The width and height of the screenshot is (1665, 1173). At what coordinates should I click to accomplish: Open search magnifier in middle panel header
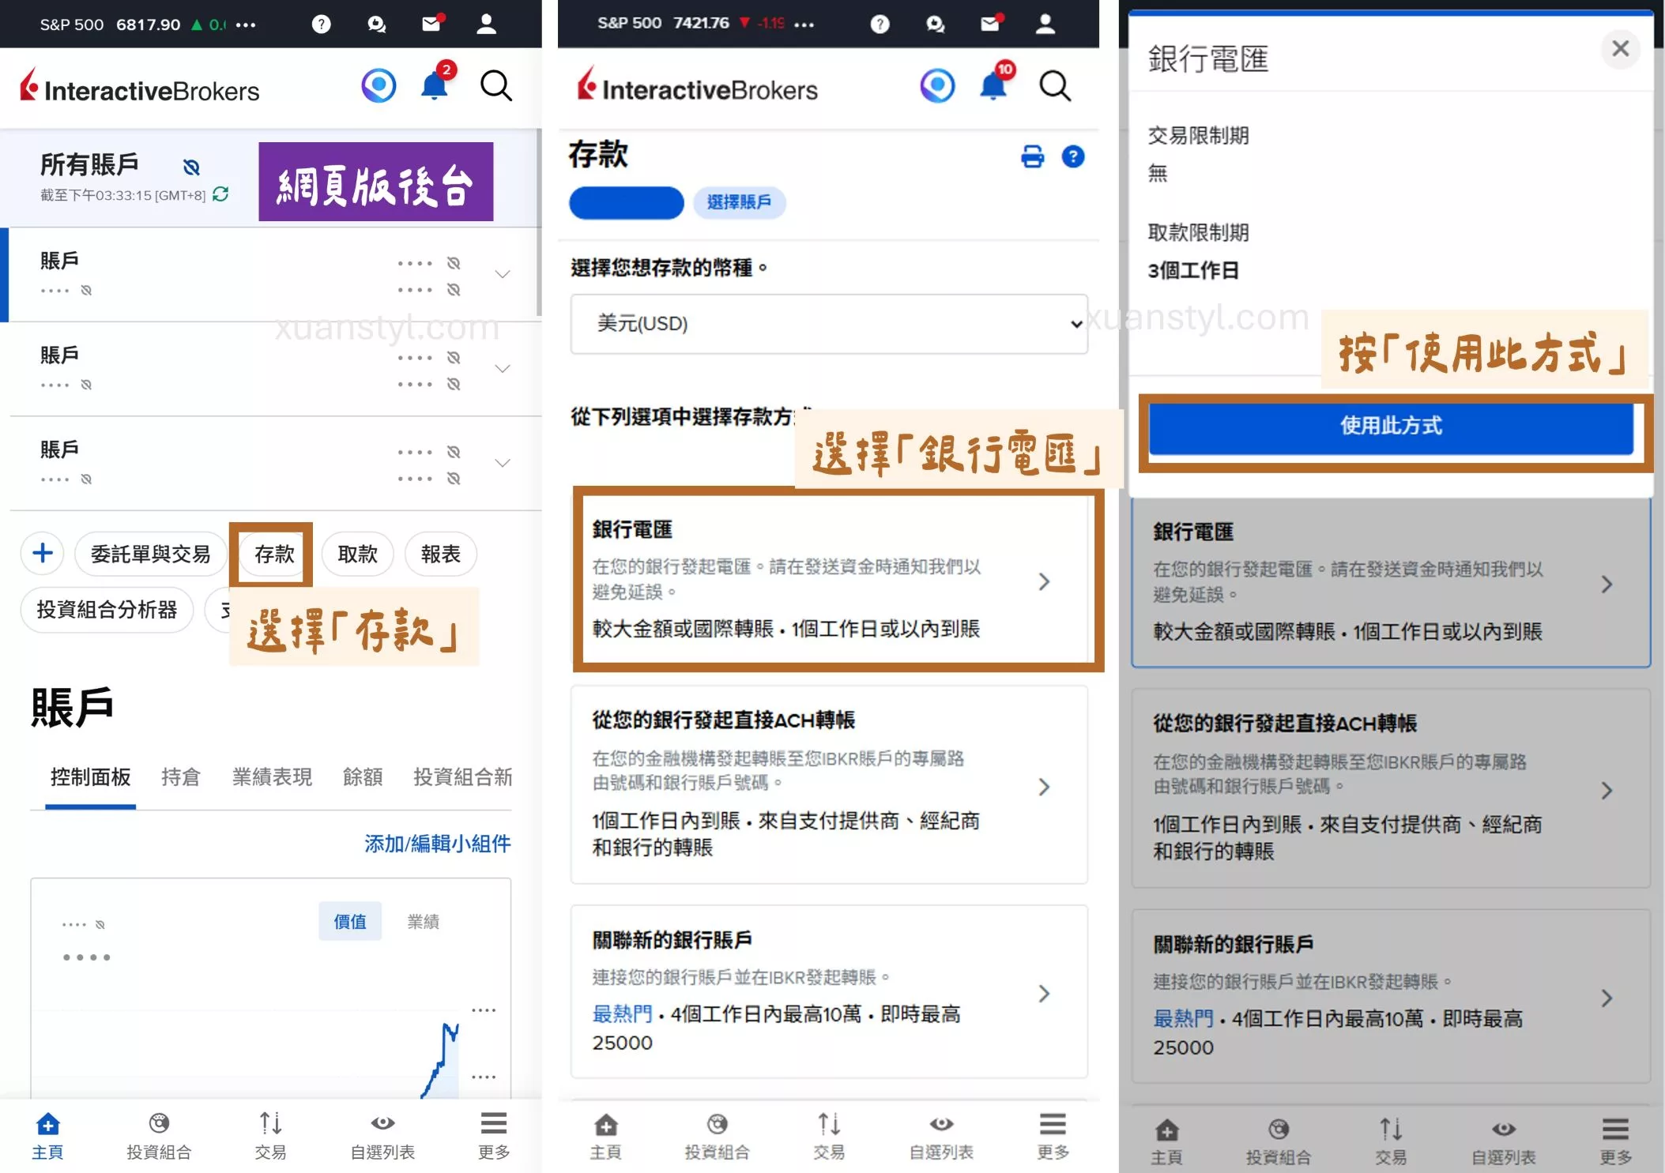tap(1055, 85)
